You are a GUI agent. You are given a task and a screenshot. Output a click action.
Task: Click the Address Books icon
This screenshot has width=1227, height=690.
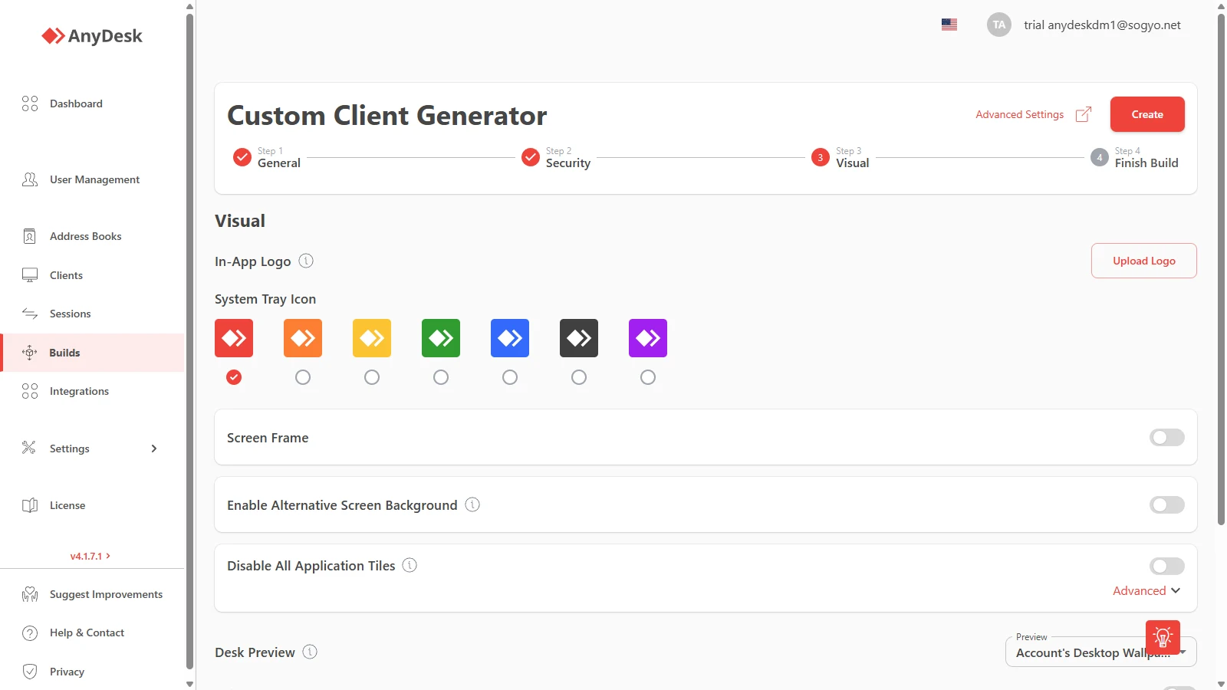coord(30,236)
